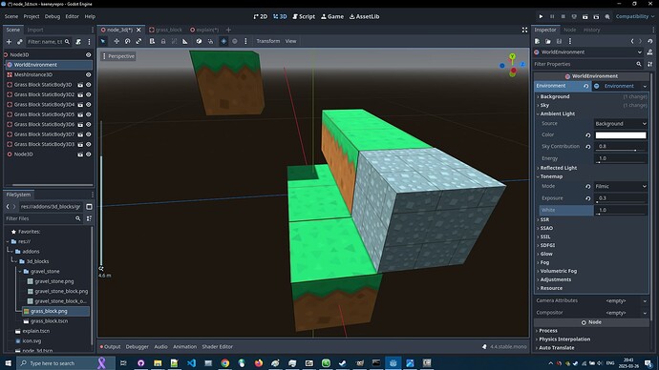Click the Add Child Node plus icon
The image size is (659, 370).
(x=9, y=42)
